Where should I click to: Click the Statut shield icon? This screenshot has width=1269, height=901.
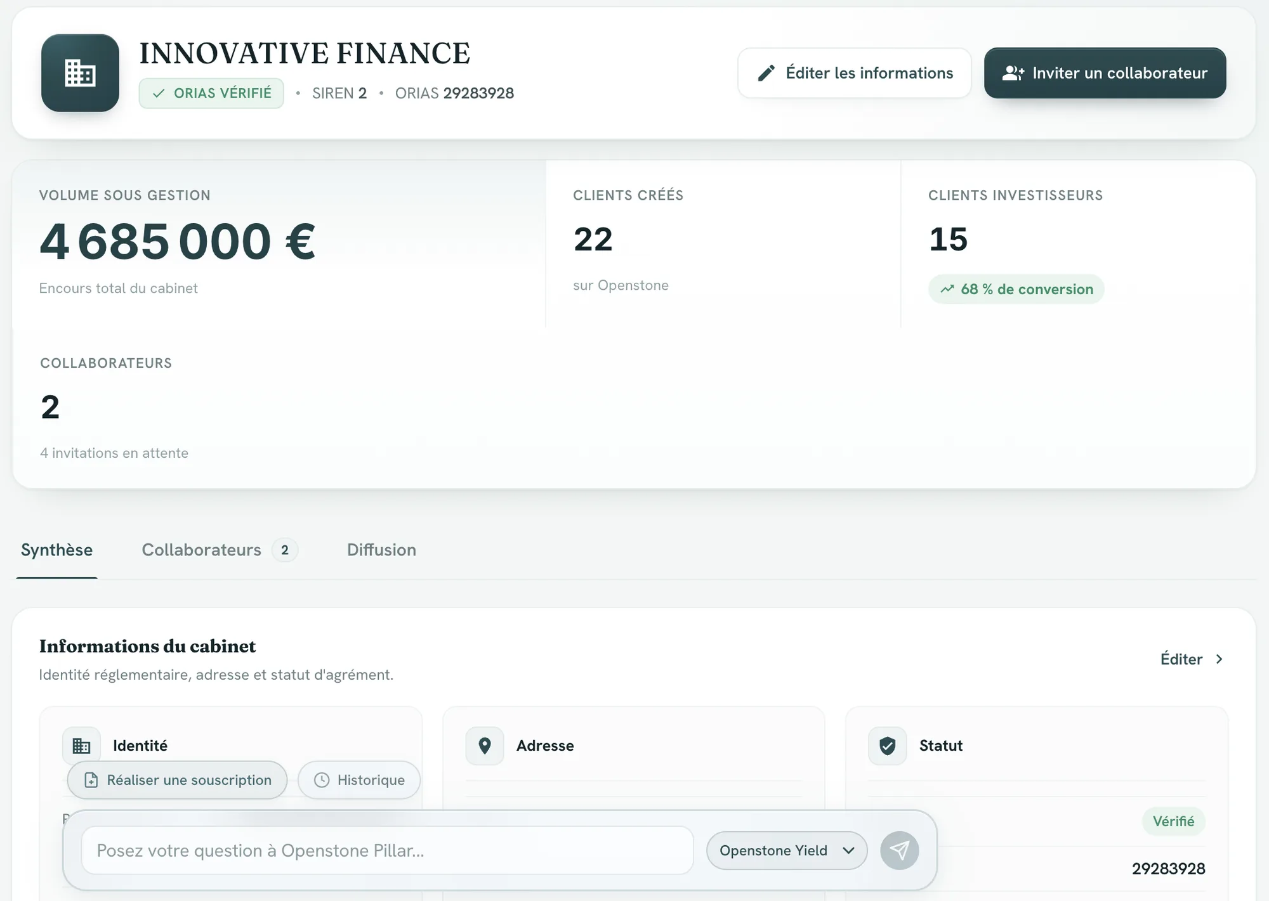[x=888, y=746]
